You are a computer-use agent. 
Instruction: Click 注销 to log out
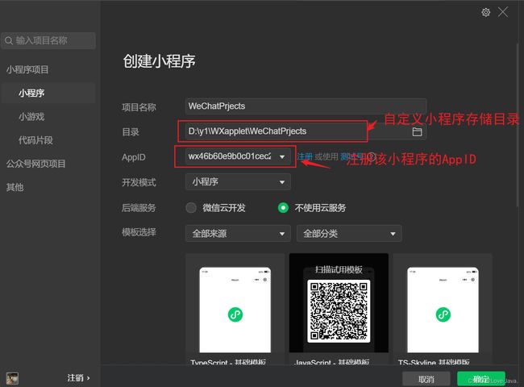(78, 378)
